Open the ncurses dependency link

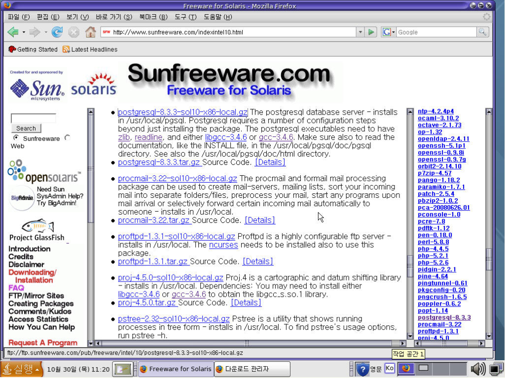(223, 245)
